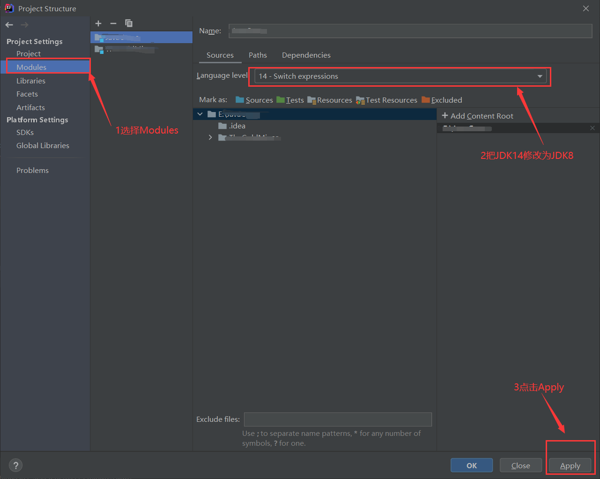Open Project settings
The width and height of the screenshot is (600, 479).
pyautogui.click(x=29, y=53)
